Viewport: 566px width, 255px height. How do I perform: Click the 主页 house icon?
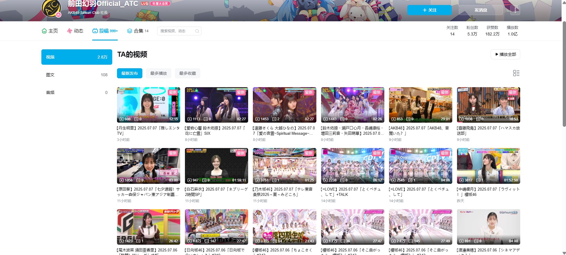click(x=44, y=31)
